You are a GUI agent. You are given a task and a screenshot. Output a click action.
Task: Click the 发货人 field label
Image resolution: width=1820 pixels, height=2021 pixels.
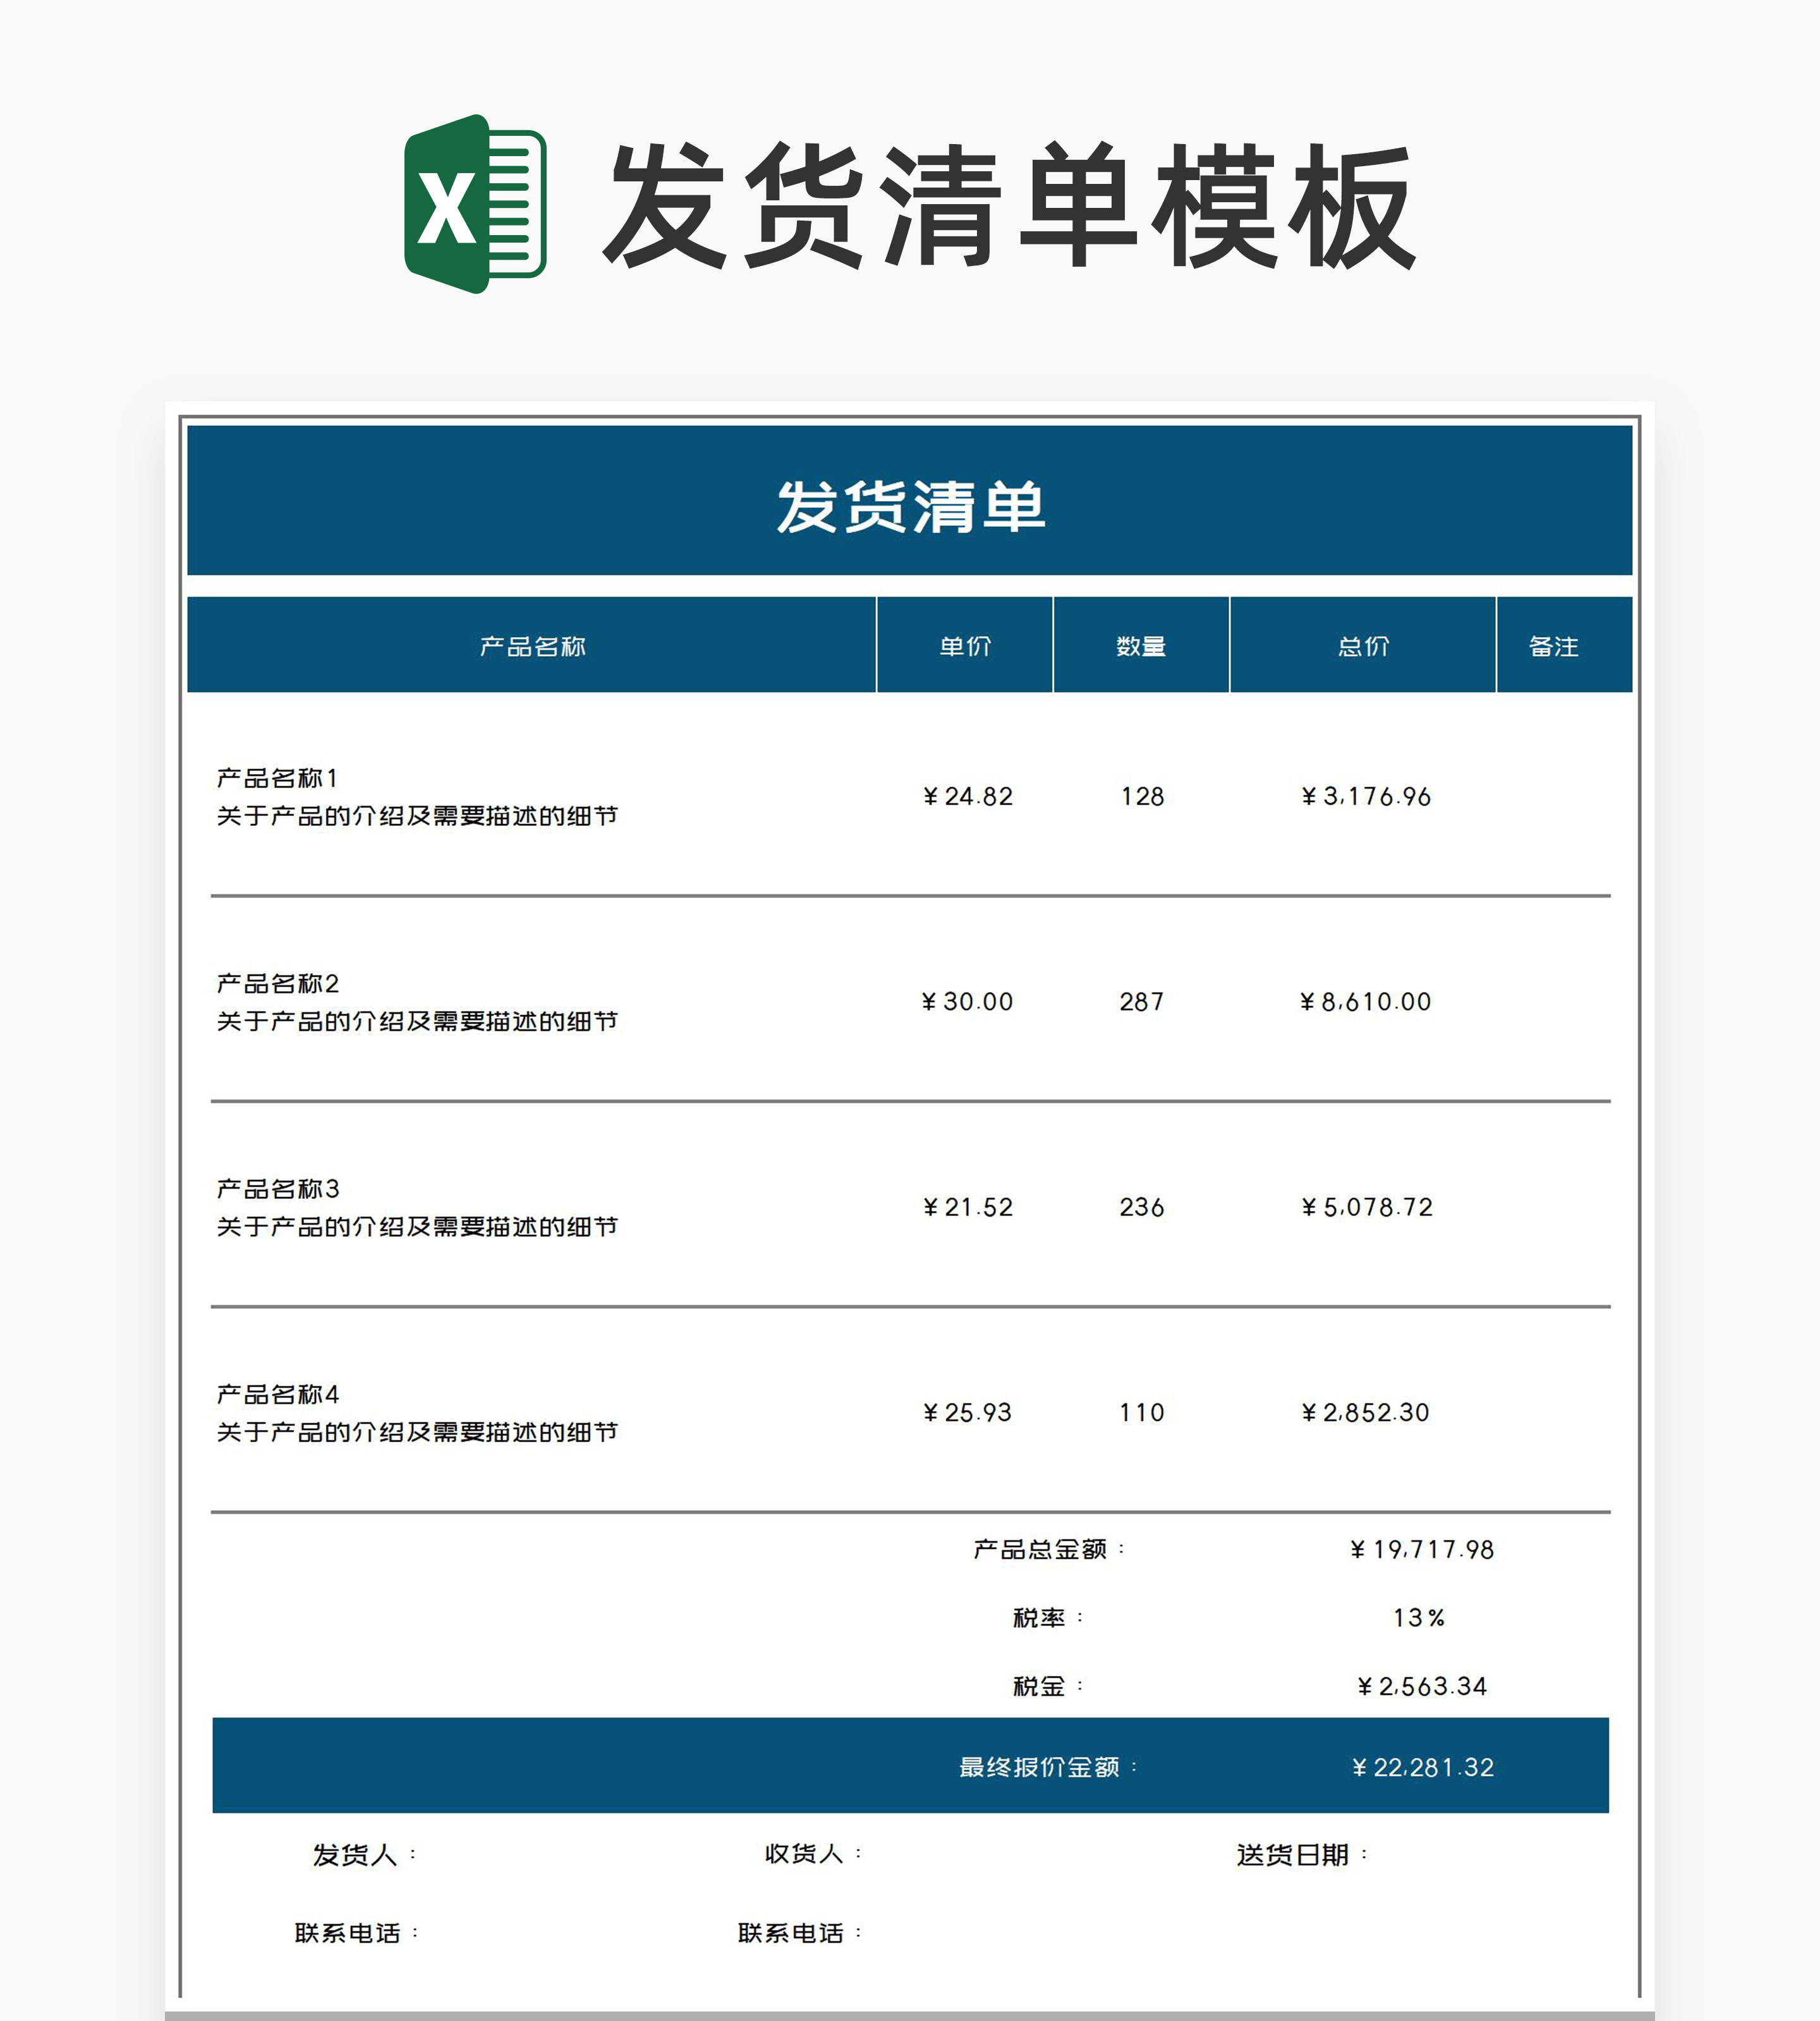pos(356,1855)
